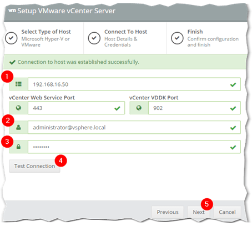Click the checkmark circle for Select Type of Host
Viewport: 252px width, 226px height.
[11, 38]
